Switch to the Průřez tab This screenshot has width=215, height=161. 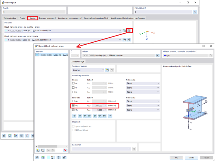22,18
